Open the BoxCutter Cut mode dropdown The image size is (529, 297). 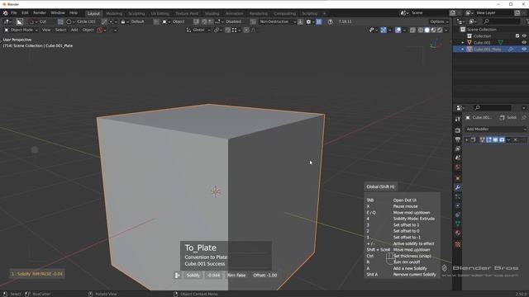[38, 21]
